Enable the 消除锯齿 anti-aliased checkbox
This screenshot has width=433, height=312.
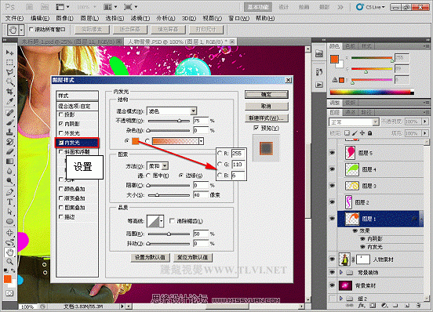point(172,221)
